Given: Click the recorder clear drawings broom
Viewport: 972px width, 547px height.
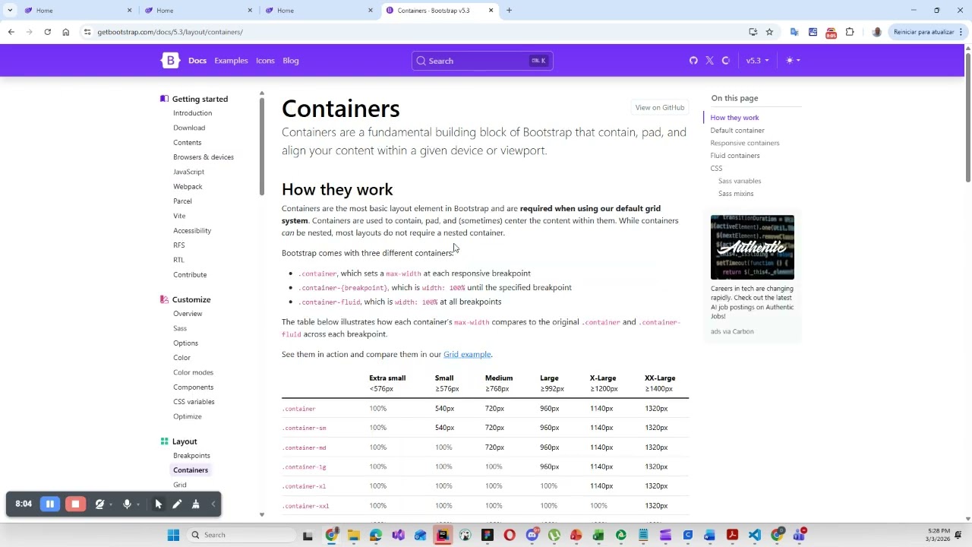Looking at the screenshot, I should [195, 504].
